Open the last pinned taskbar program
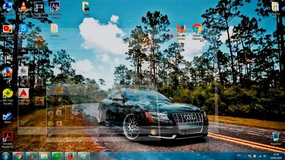This screenshot has height=160, width=285. coord(84,156)
